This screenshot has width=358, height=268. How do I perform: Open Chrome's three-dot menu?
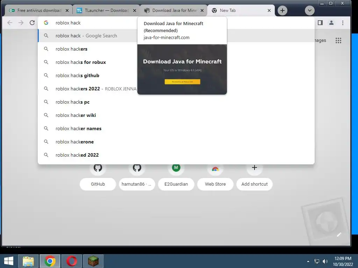coord(343,23)
